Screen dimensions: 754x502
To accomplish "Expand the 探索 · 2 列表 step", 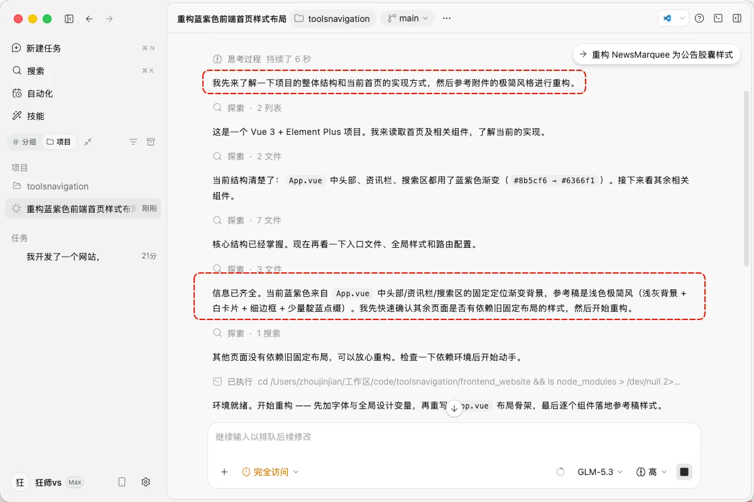I will point(247,108).
